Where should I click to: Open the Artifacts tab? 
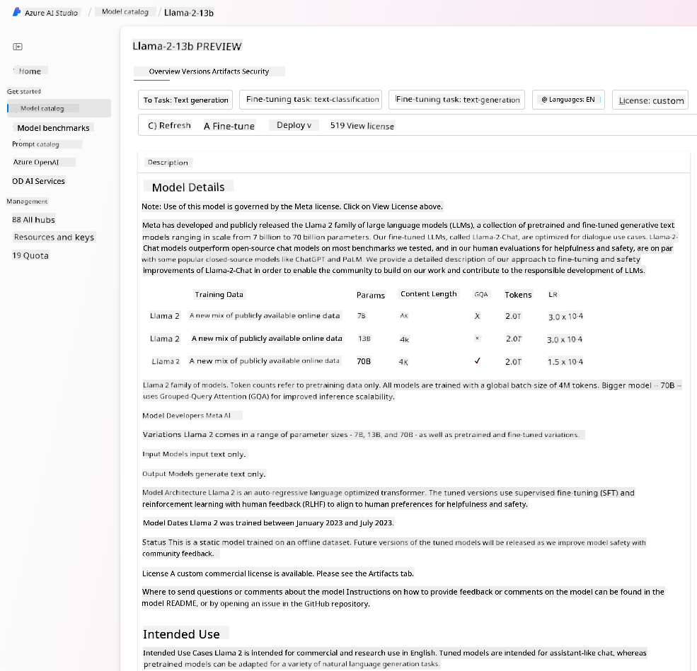226,71
